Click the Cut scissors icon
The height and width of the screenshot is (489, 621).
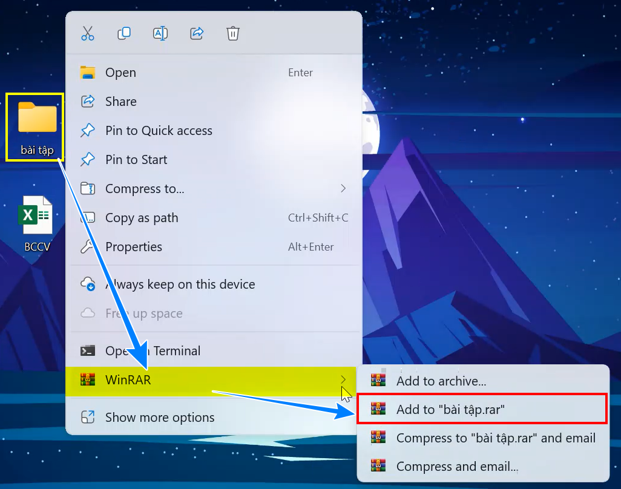(88, 33)
